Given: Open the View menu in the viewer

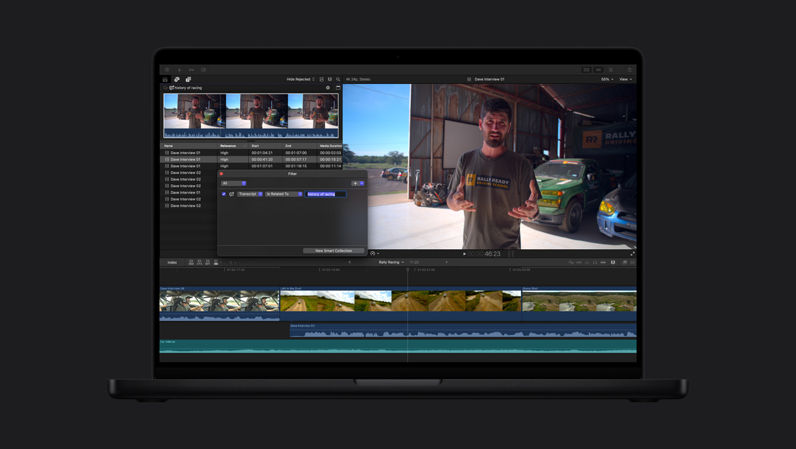Looking at the screenshot, I should tap(625, 79).
